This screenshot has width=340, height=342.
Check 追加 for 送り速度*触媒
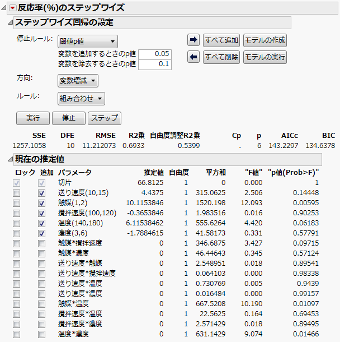pos(41,264)
